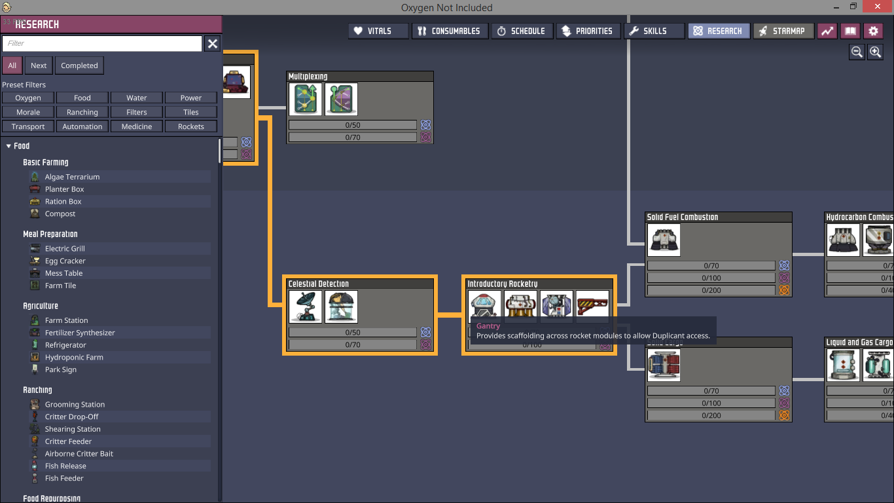Enable the Ranching preset filter
894x503 pixels.
pos(82,112)
